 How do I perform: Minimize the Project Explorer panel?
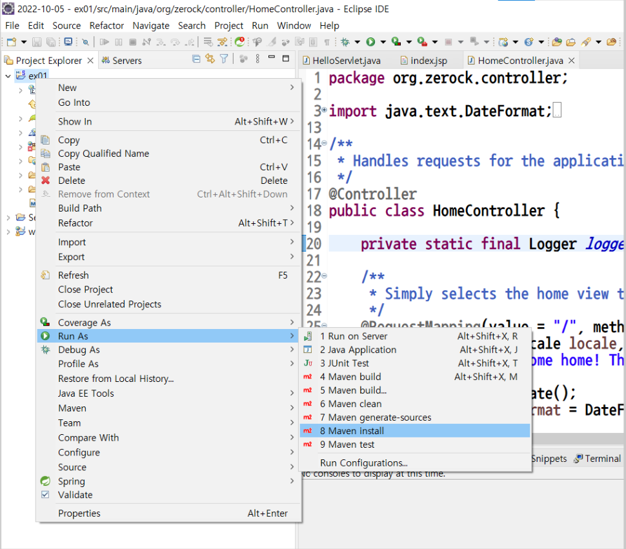tap(272, 58)
